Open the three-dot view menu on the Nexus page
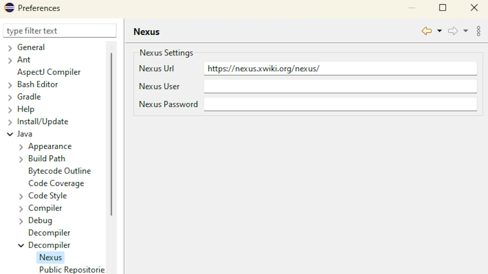Viewport: 488px width, 274px height. tap(479, 31)
